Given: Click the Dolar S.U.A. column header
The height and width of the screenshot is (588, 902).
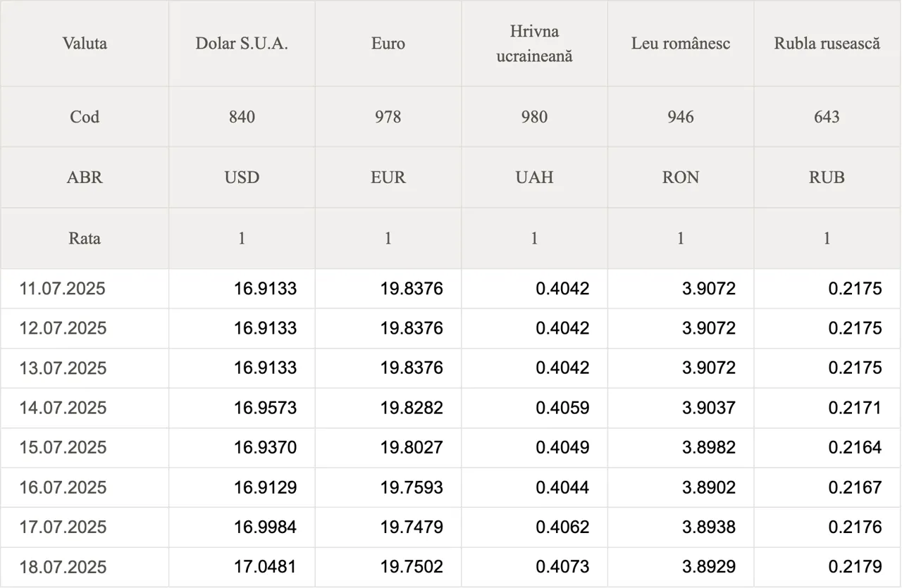Looking at the screenshot, I should click(242, 44).
